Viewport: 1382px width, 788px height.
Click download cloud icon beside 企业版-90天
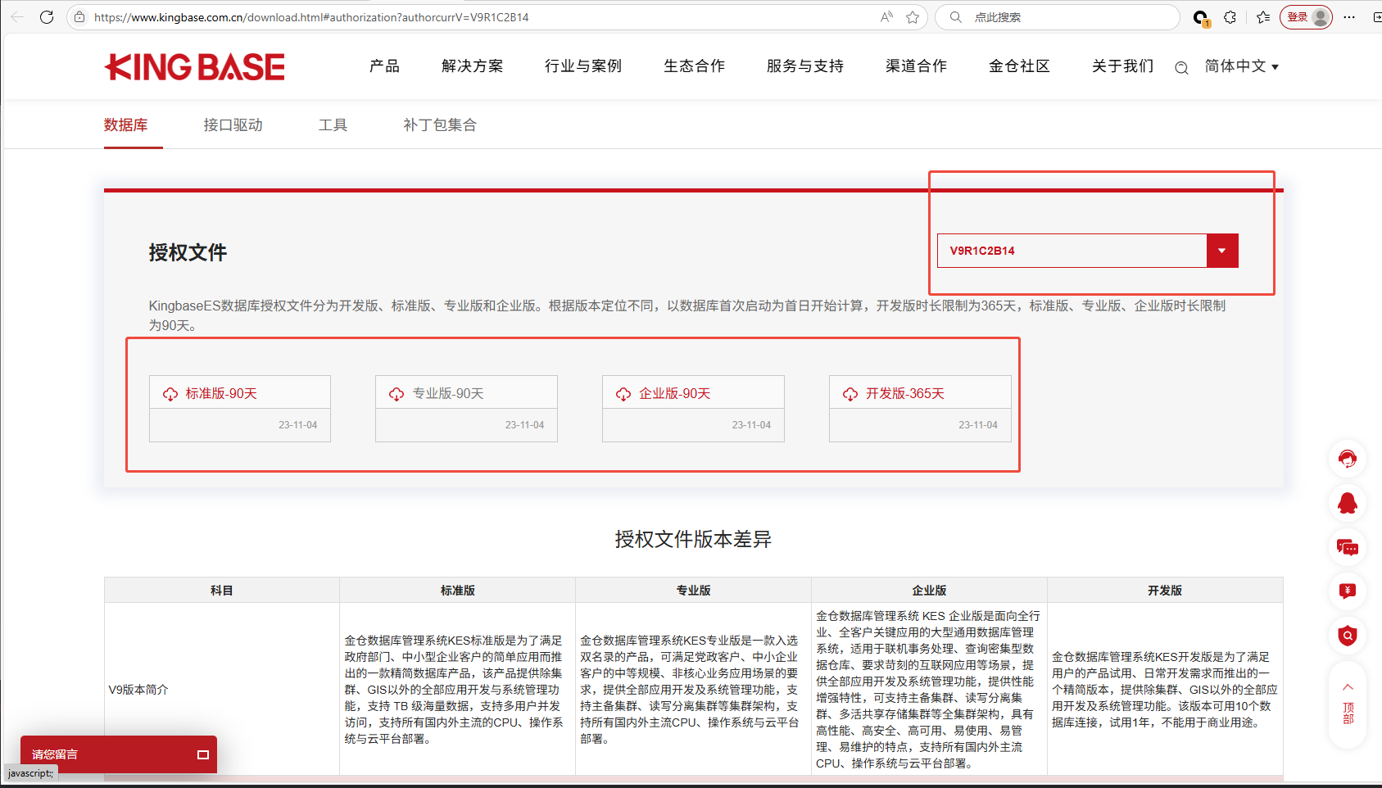[623, 394]
